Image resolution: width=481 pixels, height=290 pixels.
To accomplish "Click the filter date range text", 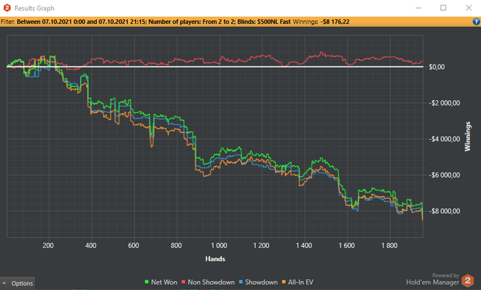I will click(x=81, y=22).
